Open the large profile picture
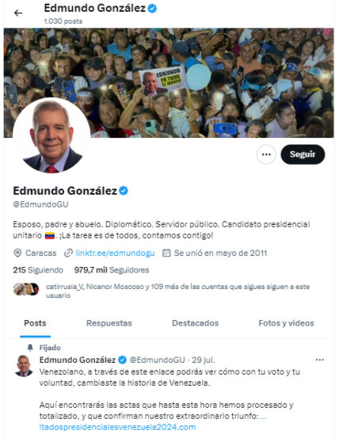The image size is (339, 438). coord(51,136)
